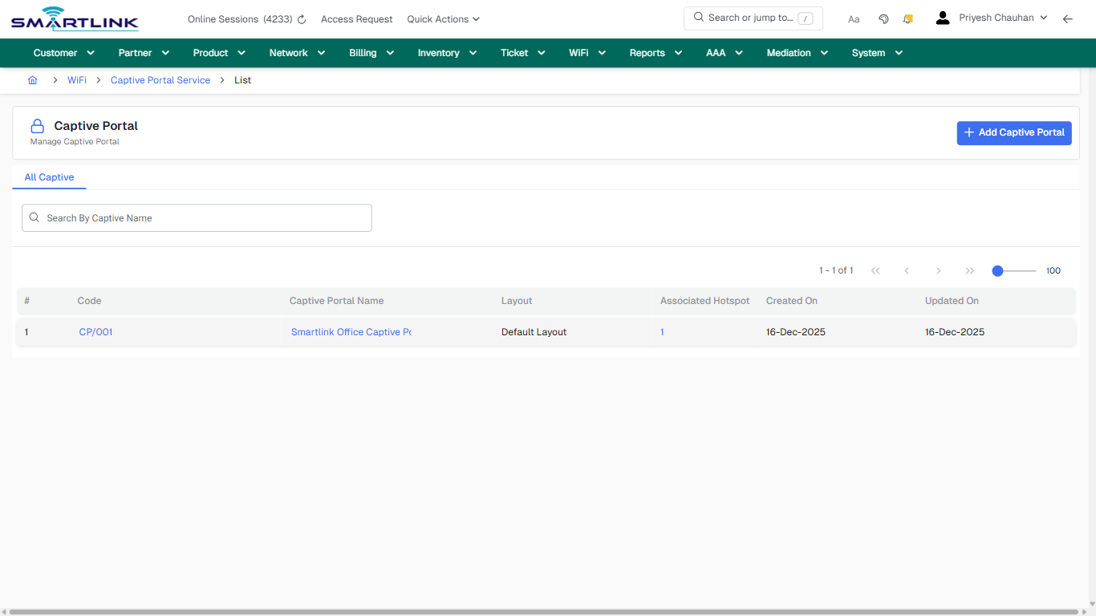Viewport: 1096px width, 616px height.
Task: Click the back arrow icon at top right
Action: coord(1068,18)
